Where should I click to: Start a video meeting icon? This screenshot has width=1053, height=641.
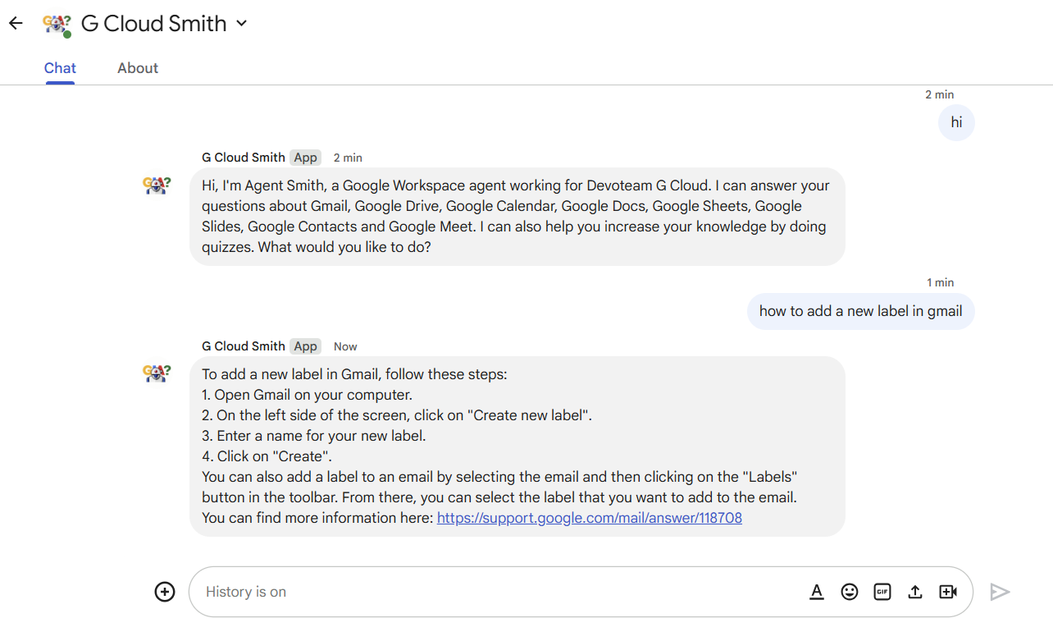[948, 592]
